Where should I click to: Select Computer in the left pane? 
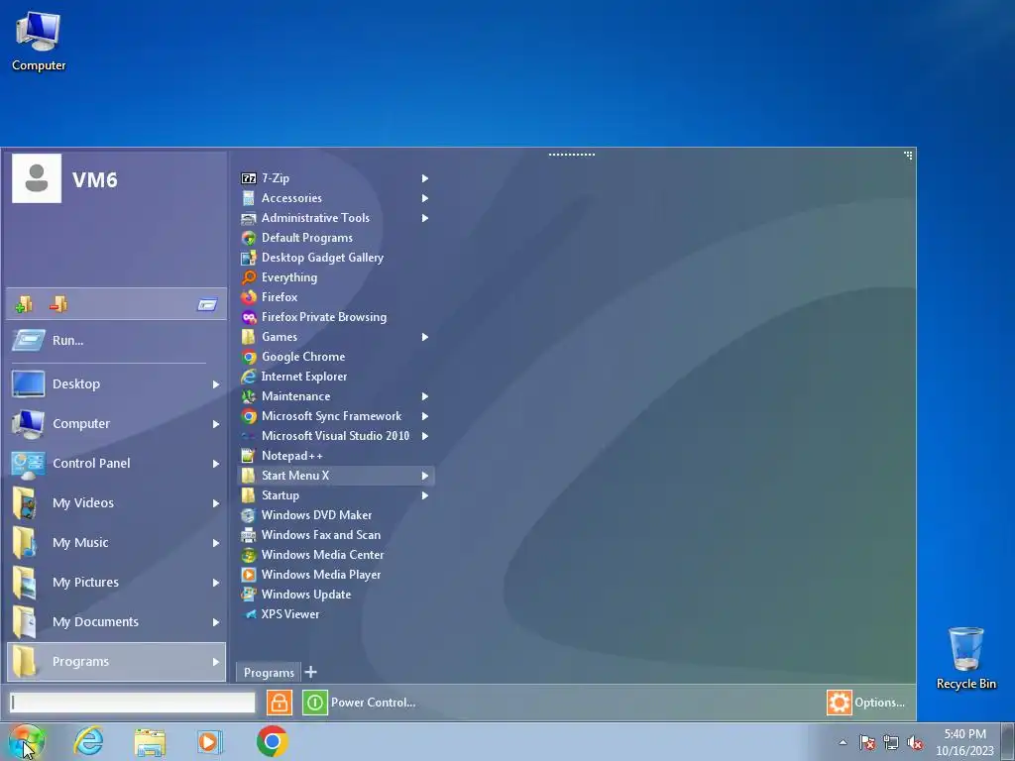click(x=117, y=424)
